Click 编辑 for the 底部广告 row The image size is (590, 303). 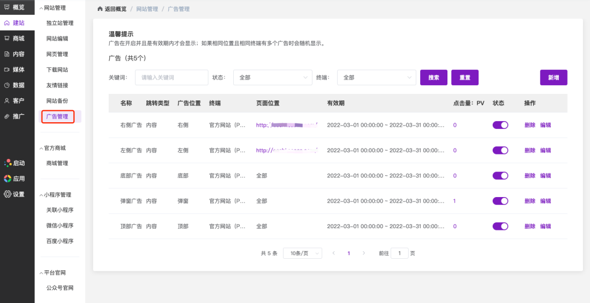coord(545,176)
